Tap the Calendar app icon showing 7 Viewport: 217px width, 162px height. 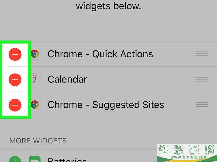[35, 79]
